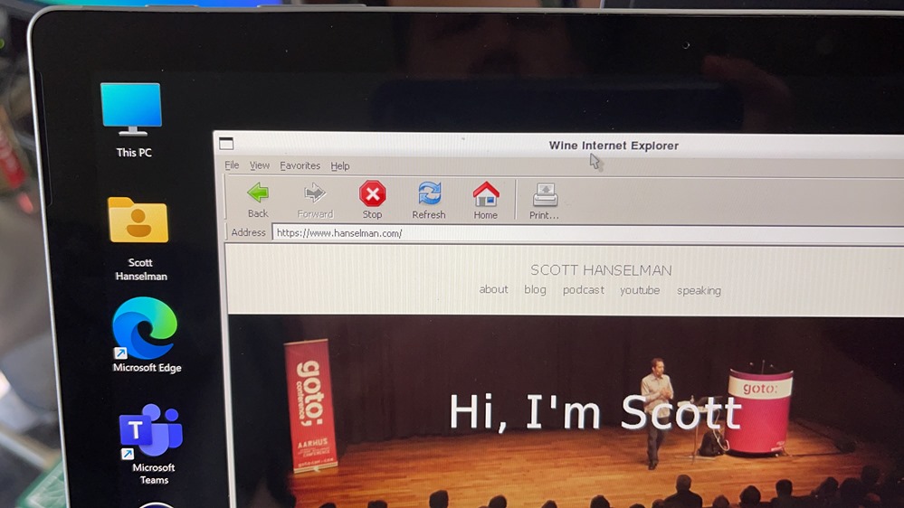
Task: Click the "Hi, I'm Scott" hero heading
Action: click(595, 412)
